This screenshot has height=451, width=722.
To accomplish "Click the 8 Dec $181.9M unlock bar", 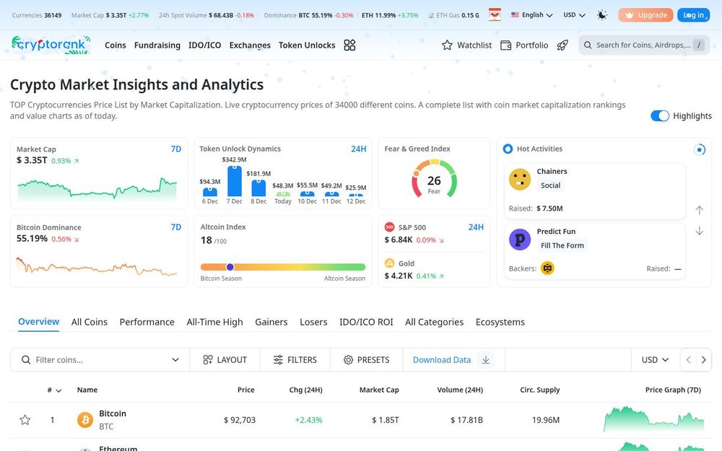I will click(258, 188).
